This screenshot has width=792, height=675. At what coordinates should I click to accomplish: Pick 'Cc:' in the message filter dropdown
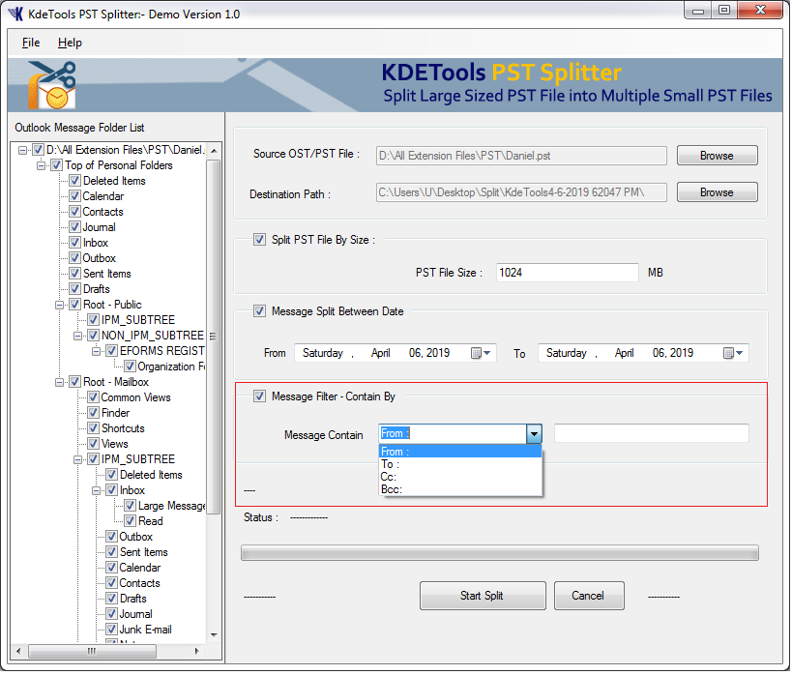[x=390, y=477]
